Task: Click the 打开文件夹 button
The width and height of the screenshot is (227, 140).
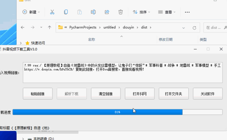Action: (x=174, y=94)
